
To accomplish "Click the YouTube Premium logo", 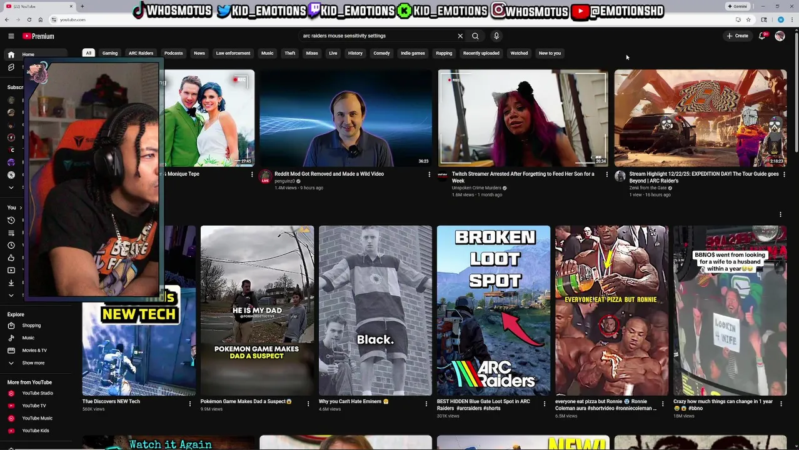I will [x=39, y=36].
